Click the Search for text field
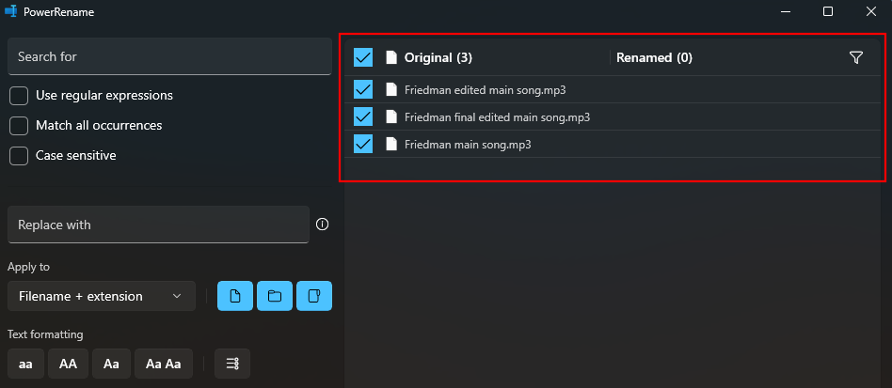Image resolution: width=892 pixels, height=388 pixels. 169,56
